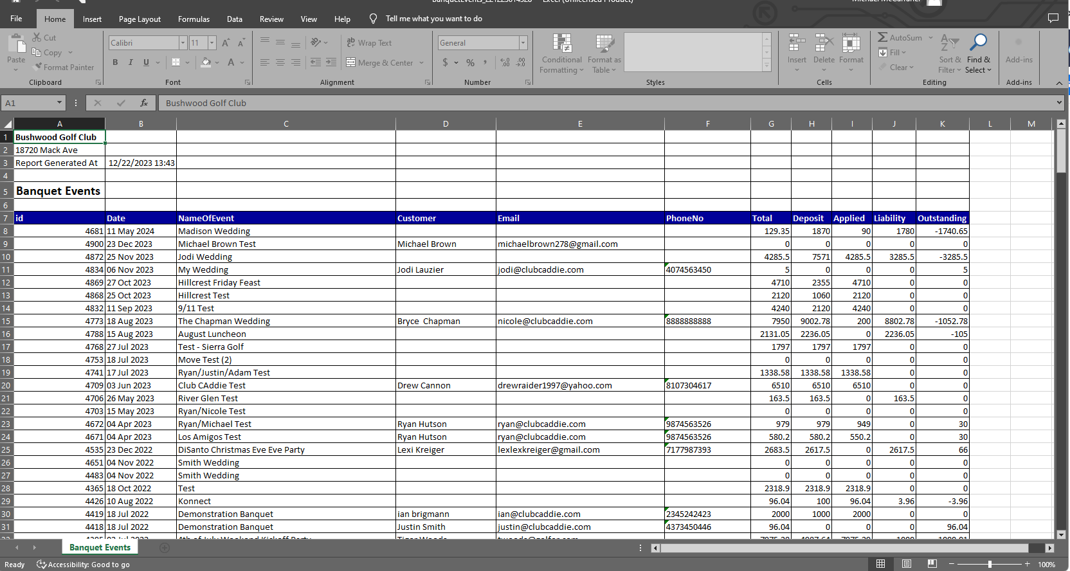Click the Increase Font Size icon
This screenshot has height=571, width=1070.
[x=226, y=43]
